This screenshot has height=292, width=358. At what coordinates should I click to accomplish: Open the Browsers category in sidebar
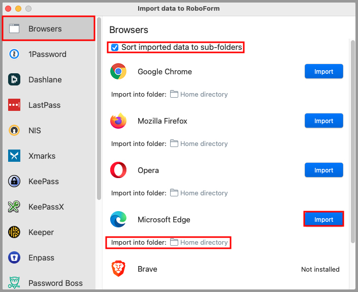48,29
